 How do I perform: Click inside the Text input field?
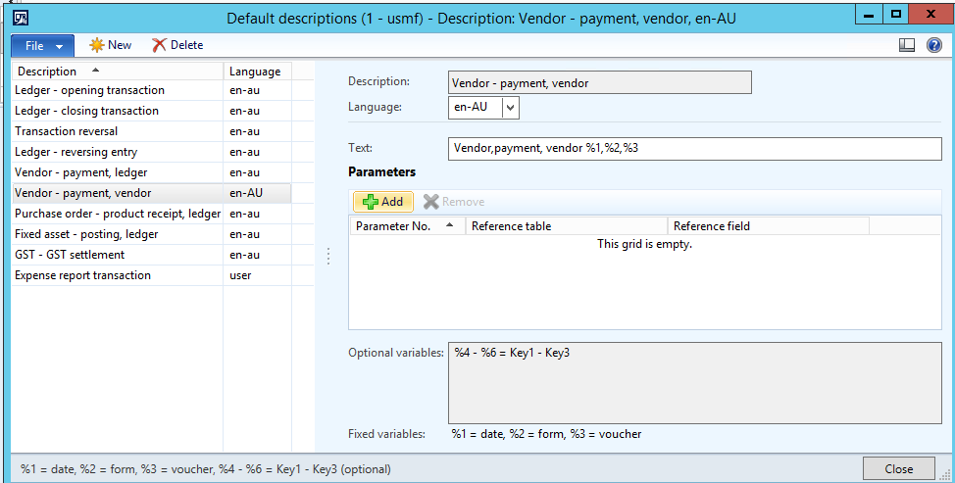coord(694,148)
